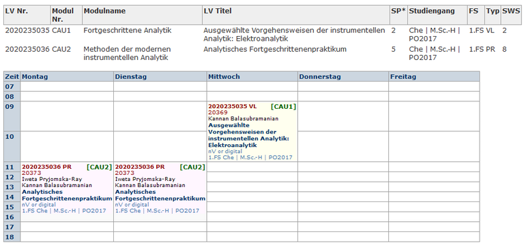Viewport: 524px width, 247px height.
Task: Open '2020235035 VL' entry on Mittwoch
Action: point(233,107)
